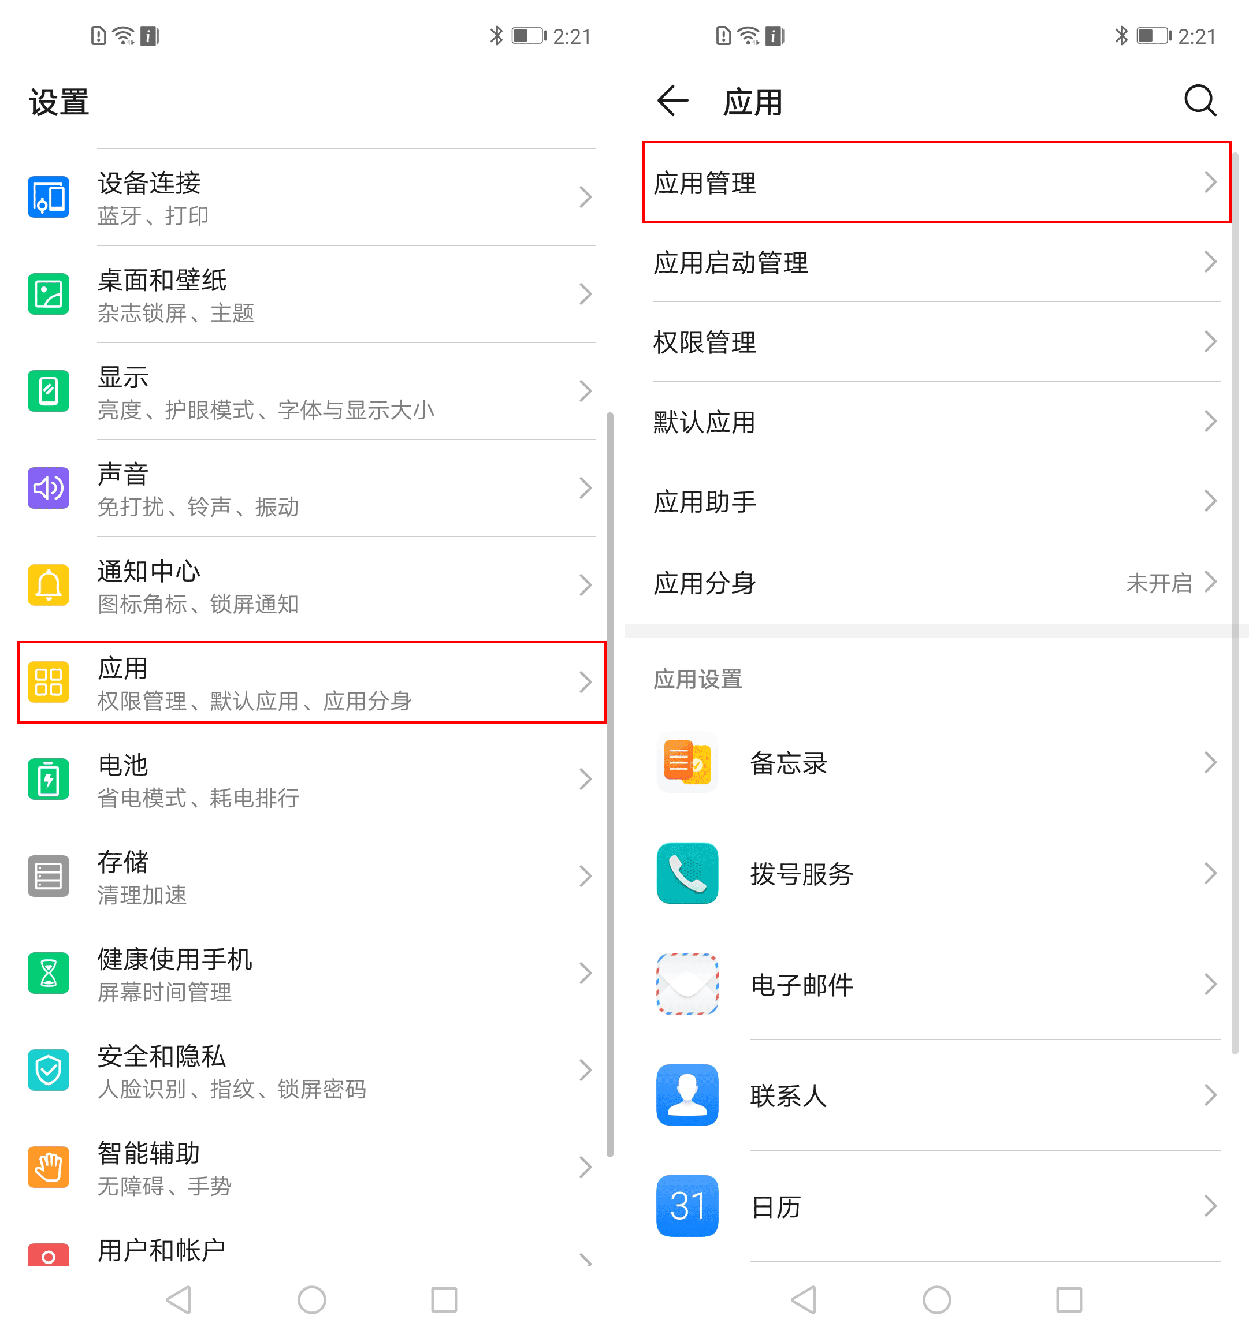Open the 备忘录 notes app icon
Screen dimensions: 1249x1334
coord(686,762)
